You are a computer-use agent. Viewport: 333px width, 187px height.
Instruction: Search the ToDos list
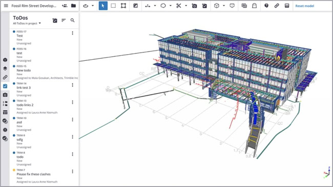72,20
